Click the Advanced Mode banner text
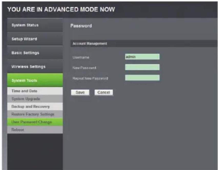The height and width of the screenshot is (170, 218). click(61, 9)
